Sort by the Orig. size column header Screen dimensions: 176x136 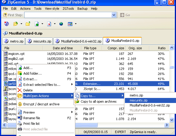pos(137,48)
